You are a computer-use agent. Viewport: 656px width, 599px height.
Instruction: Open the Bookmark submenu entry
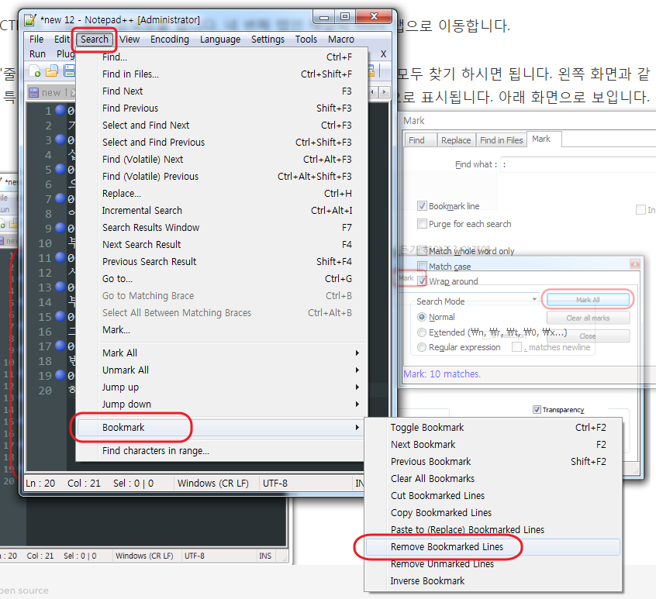[x=220, y=427]
